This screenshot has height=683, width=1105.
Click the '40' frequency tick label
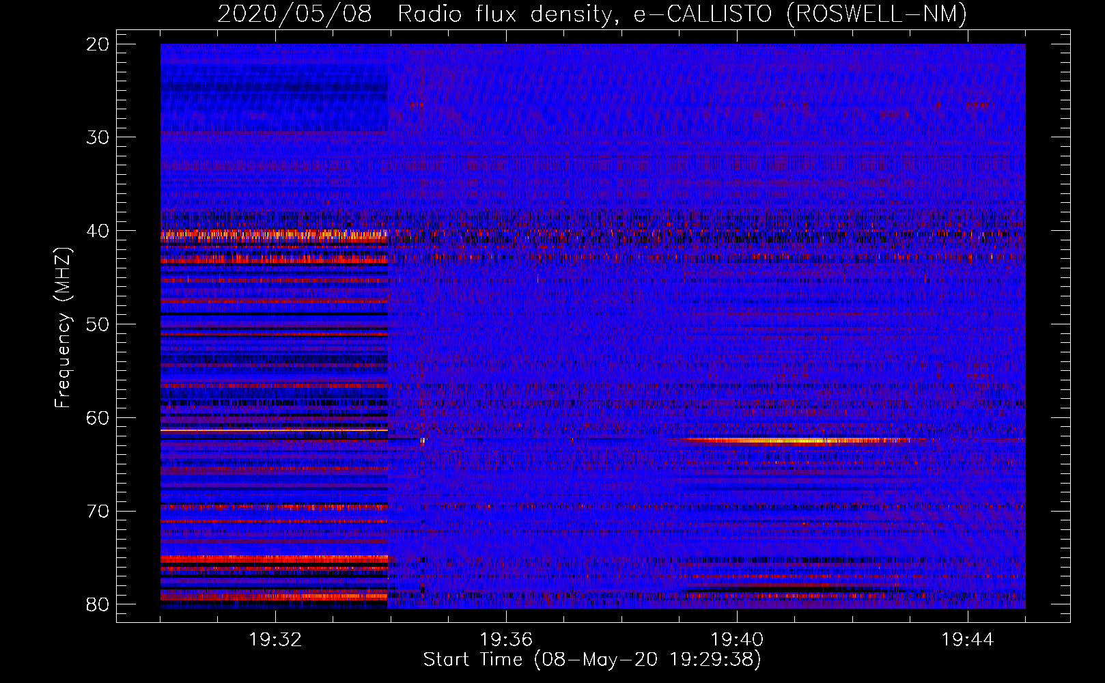[x=98, y=231]
